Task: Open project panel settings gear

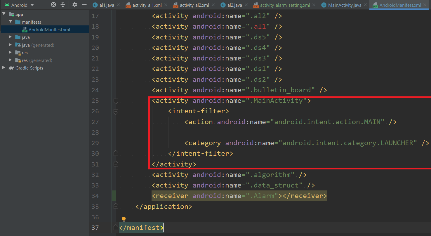Action: point(75,5)
